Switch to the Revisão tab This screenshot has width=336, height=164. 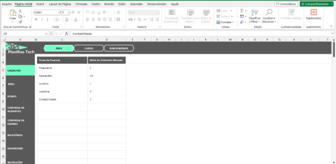coord(109,4)
